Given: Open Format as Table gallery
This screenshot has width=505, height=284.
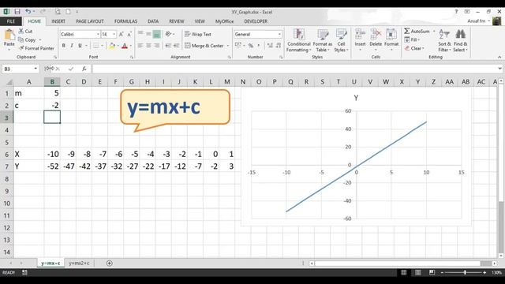Looking at the screenshot, I should coord(323,40).
